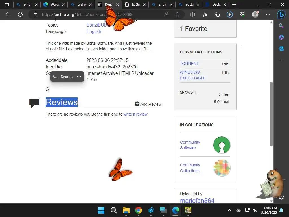Switch to the archive search tab
Viewport: 289px width, 217px height.
coord(81,5)
